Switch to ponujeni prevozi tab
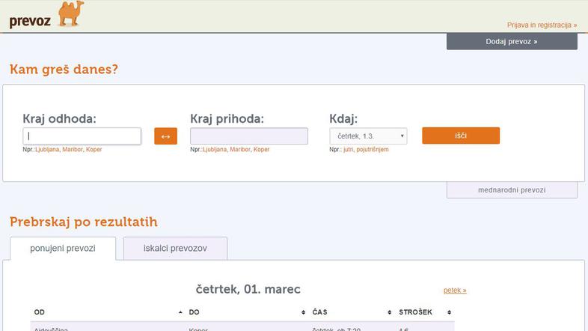The image size is (588, 331). [63, 248]
